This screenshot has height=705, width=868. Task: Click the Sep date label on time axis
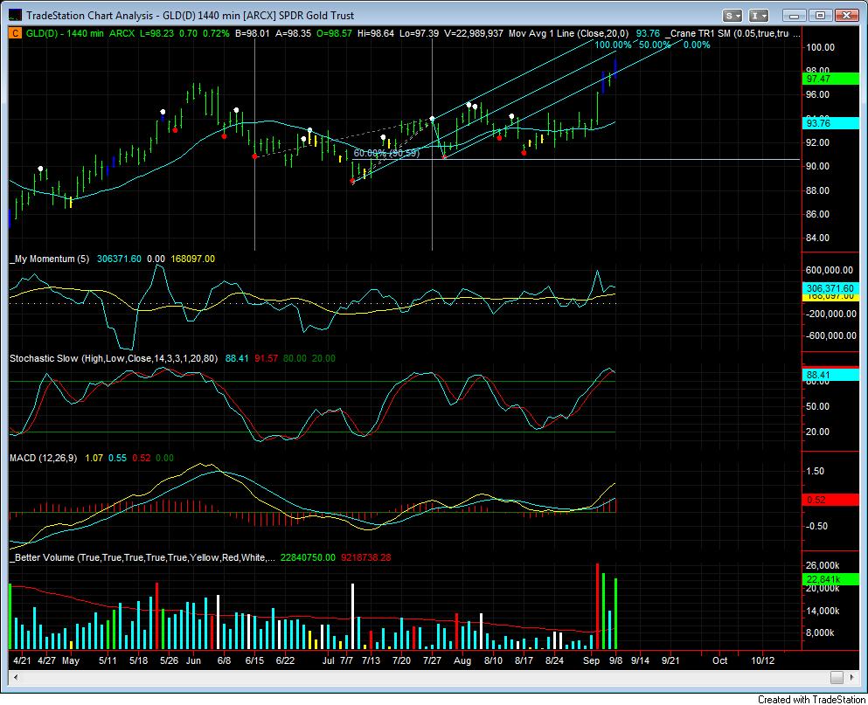(592, 660)
